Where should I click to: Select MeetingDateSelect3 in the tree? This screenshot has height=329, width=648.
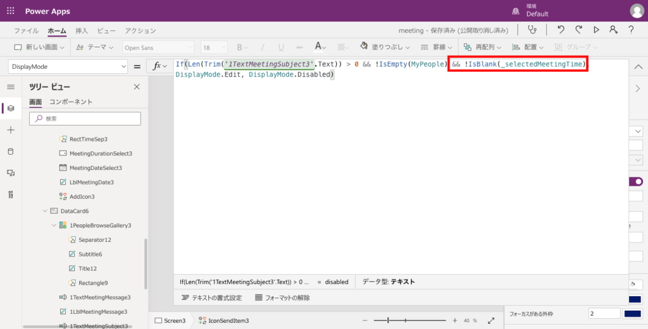click(96, 168)
